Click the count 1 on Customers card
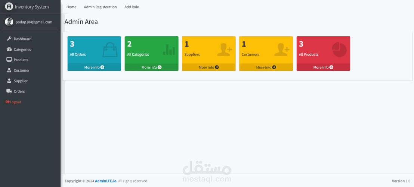Screen dimensions: 414x187 click(244, 44)
